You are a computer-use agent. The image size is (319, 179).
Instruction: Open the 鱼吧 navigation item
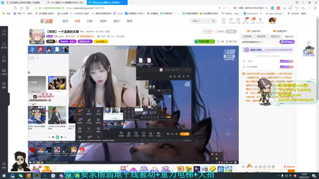click(130, 21)
